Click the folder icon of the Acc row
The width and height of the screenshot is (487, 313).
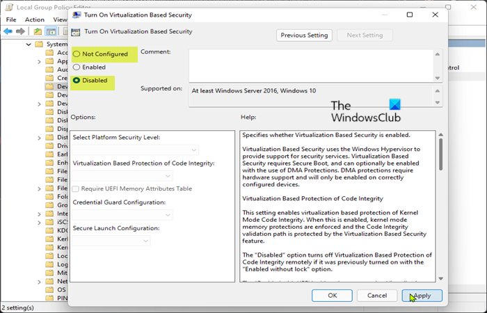[49, 52]
